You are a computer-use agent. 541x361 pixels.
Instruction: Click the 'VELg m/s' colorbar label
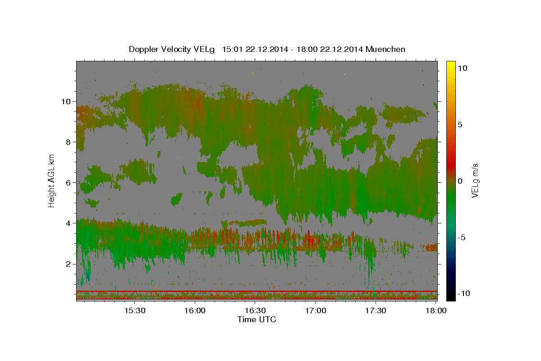[x=475, y=180]
